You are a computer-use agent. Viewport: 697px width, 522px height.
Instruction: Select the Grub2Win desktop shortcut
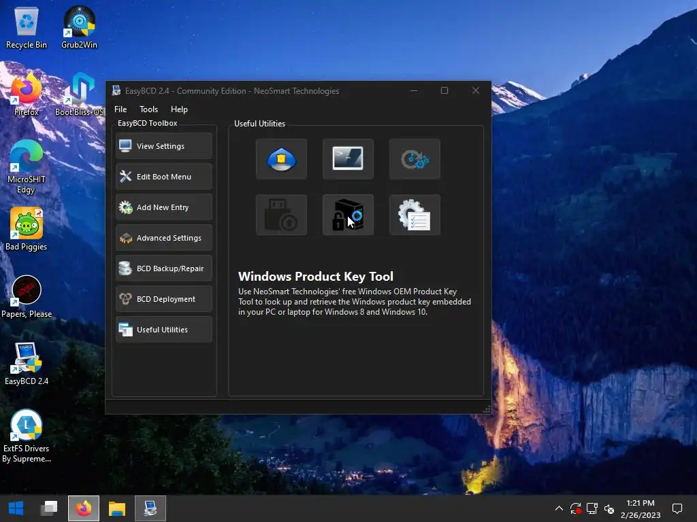coord(79,27)
